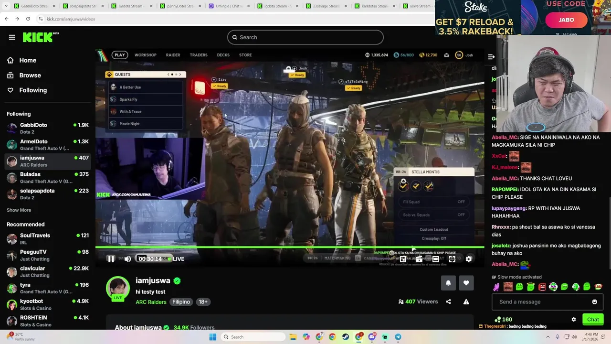Image resolution: width=611 pixels, height=344 pixels.
Task: Open Telegram from the taskbar
Action: tap(398, 337)
